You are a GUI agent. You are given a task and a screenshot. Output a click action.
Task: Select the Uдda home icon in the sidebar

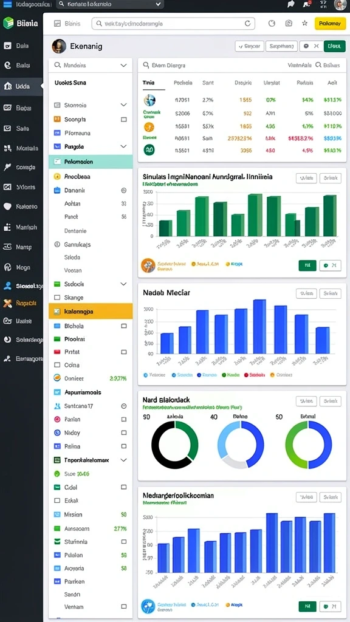tap(7, 86)
